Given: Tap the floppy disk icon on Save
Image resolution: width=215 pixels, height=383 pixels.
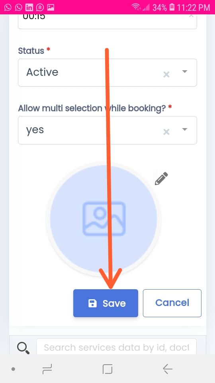Looking at the screenshot, I should tap(92, 303).
